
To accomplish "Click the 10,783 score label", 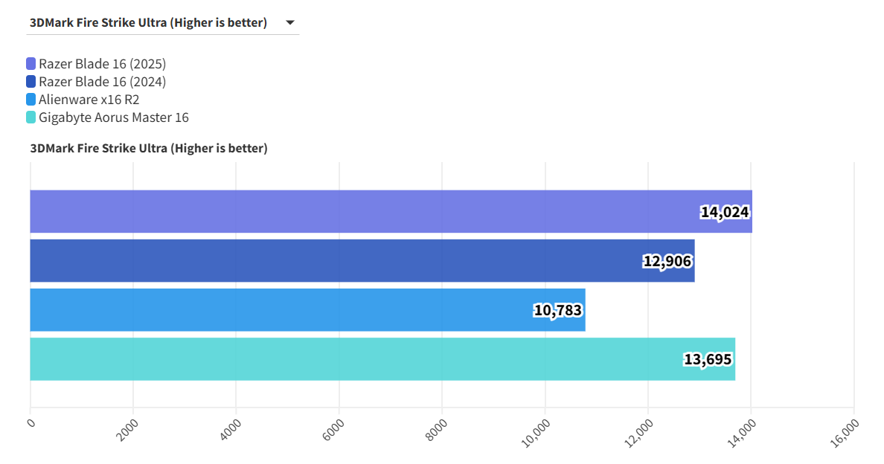I will (558, 310).
